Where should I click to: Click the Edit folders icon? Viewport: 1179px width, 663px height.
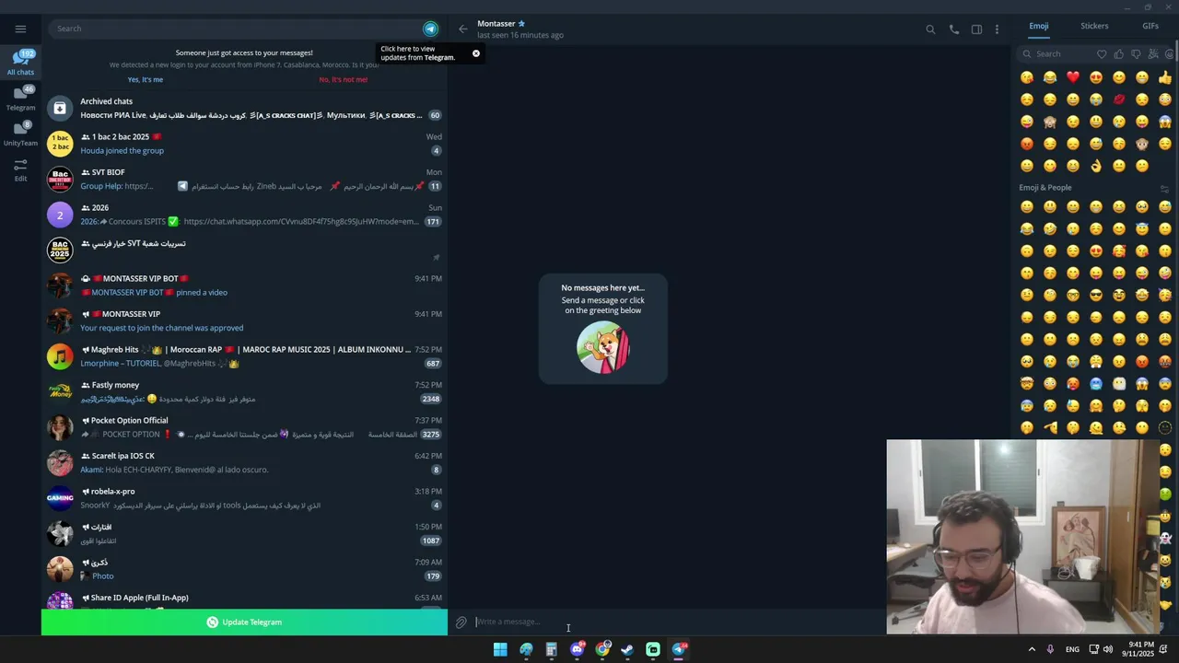click(20, 170)
